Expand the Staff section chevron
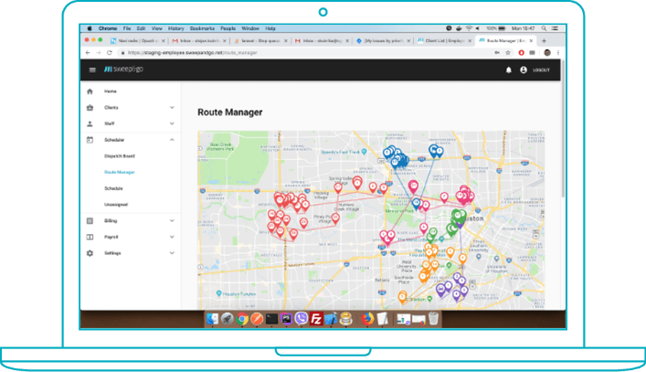This screenshot has height=372, width=646. [x=172, y=123]
